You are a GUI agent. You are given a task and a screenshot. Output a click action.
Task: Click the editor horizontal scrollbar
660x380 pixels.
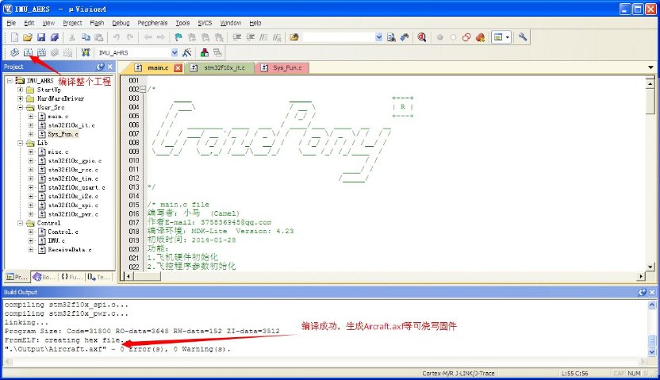(x=381, y=277)
